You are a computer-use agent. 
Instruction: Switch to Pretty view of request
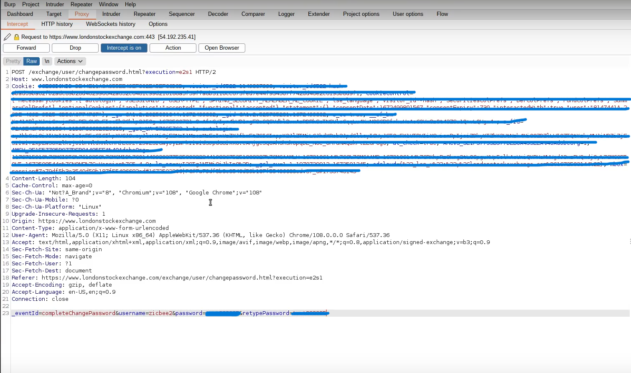pyautogui.click(x=13, y=61)
